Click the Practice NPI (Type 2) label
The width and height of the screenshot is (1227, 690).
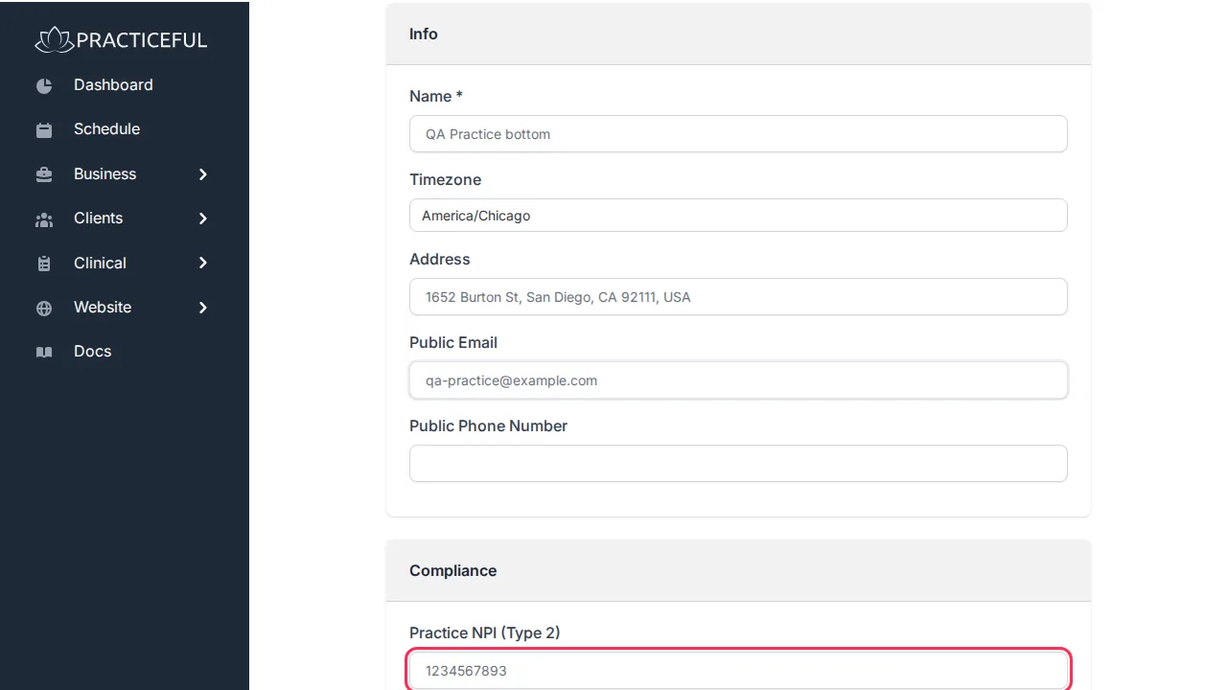[485, 632]
